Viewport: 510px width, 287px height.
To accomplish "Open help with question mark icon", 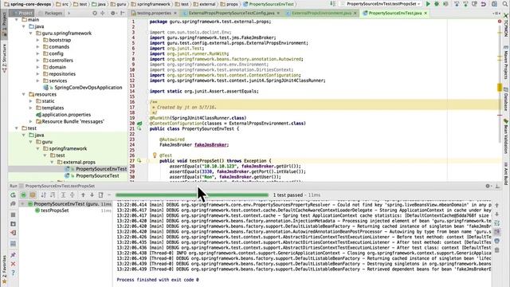I will point(13,273).
